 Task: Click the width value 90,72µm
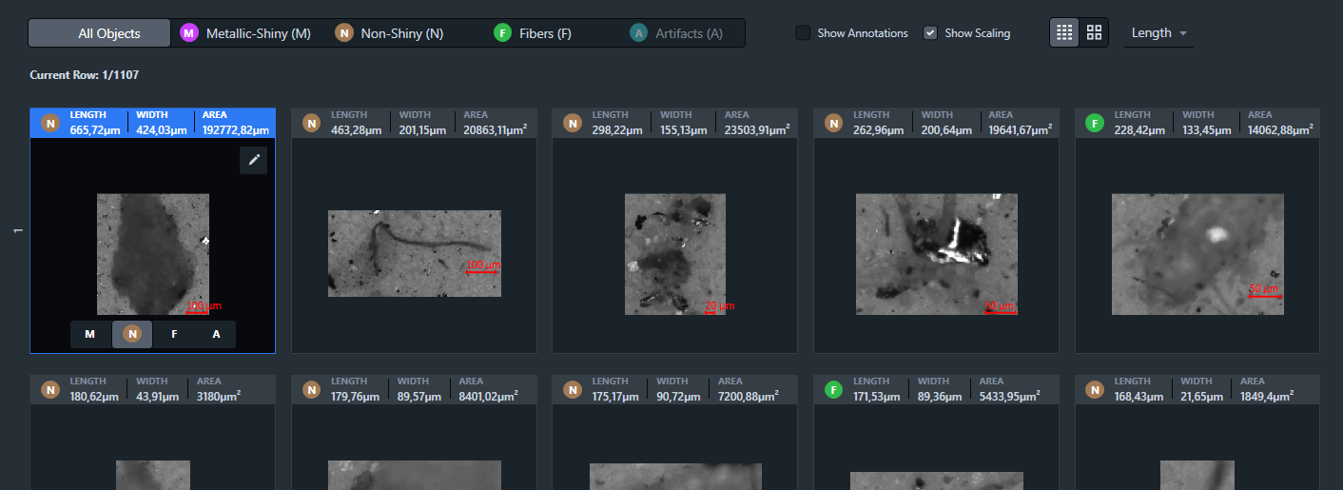[680, 397]
